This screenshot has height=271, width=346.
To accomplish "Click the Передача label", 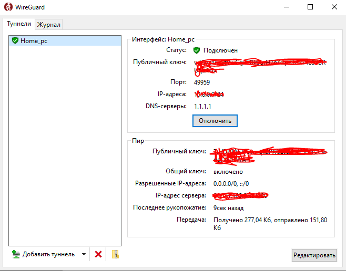I will pyautogui.click(x=191, y=220).
